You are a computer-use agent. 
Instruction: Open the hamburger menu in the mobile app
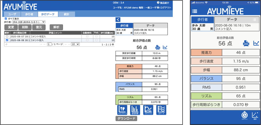click(195, 11)
